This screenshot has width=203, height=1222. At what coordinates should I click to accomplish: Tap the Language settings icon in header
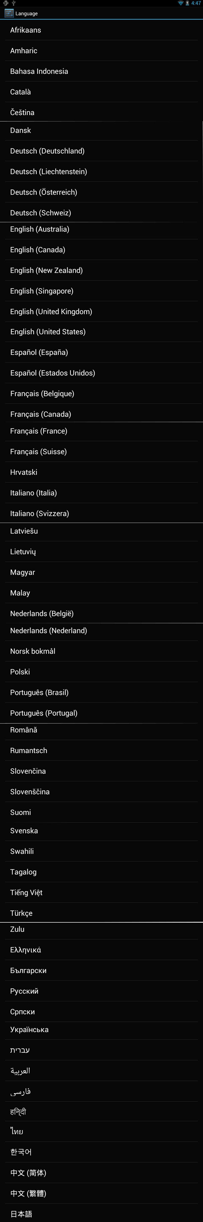[9, 13]
